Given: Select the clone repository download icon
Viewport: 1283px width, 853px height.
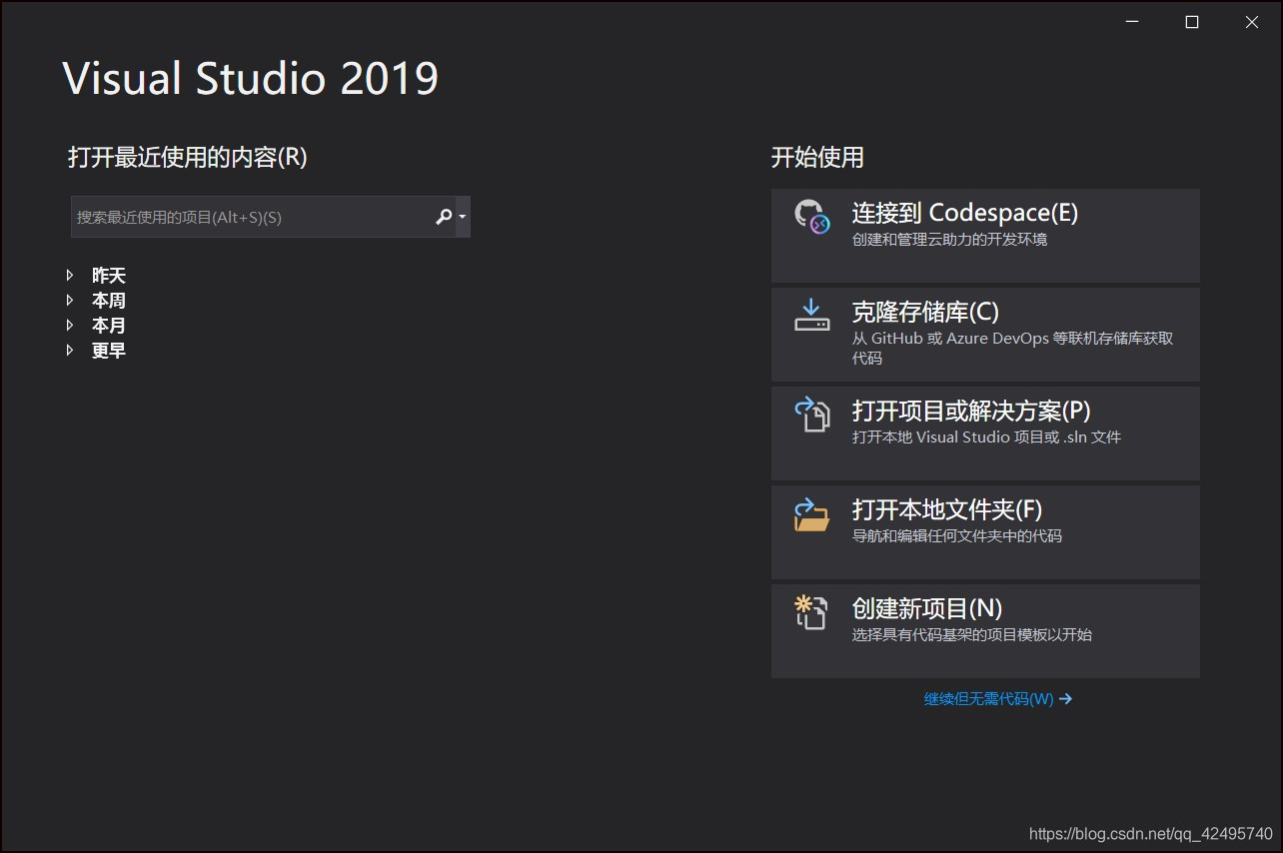Looking at the screenshot, I should (x=811, y=316).
